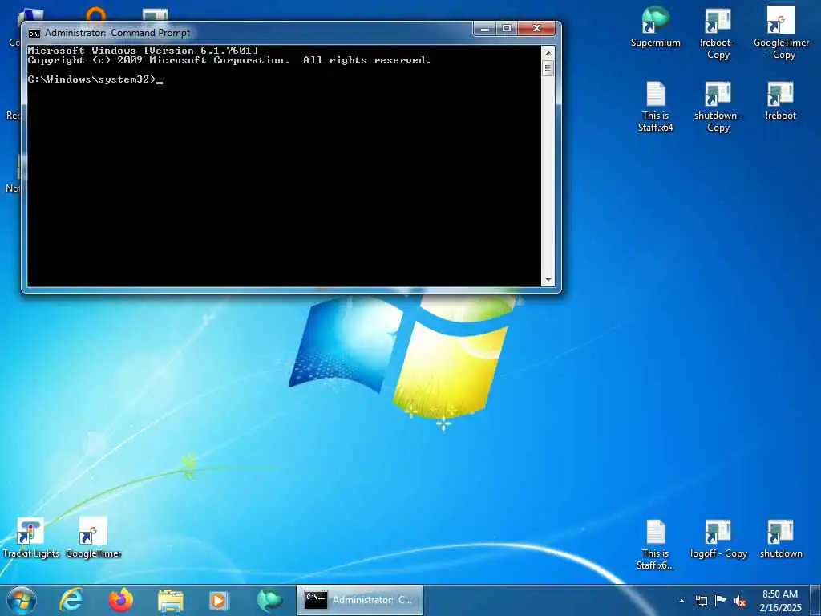Viewport: 821px width, 616px height.
Task: Click the Command Prompt scroll up arrow
Action: (x=548, y=52)
